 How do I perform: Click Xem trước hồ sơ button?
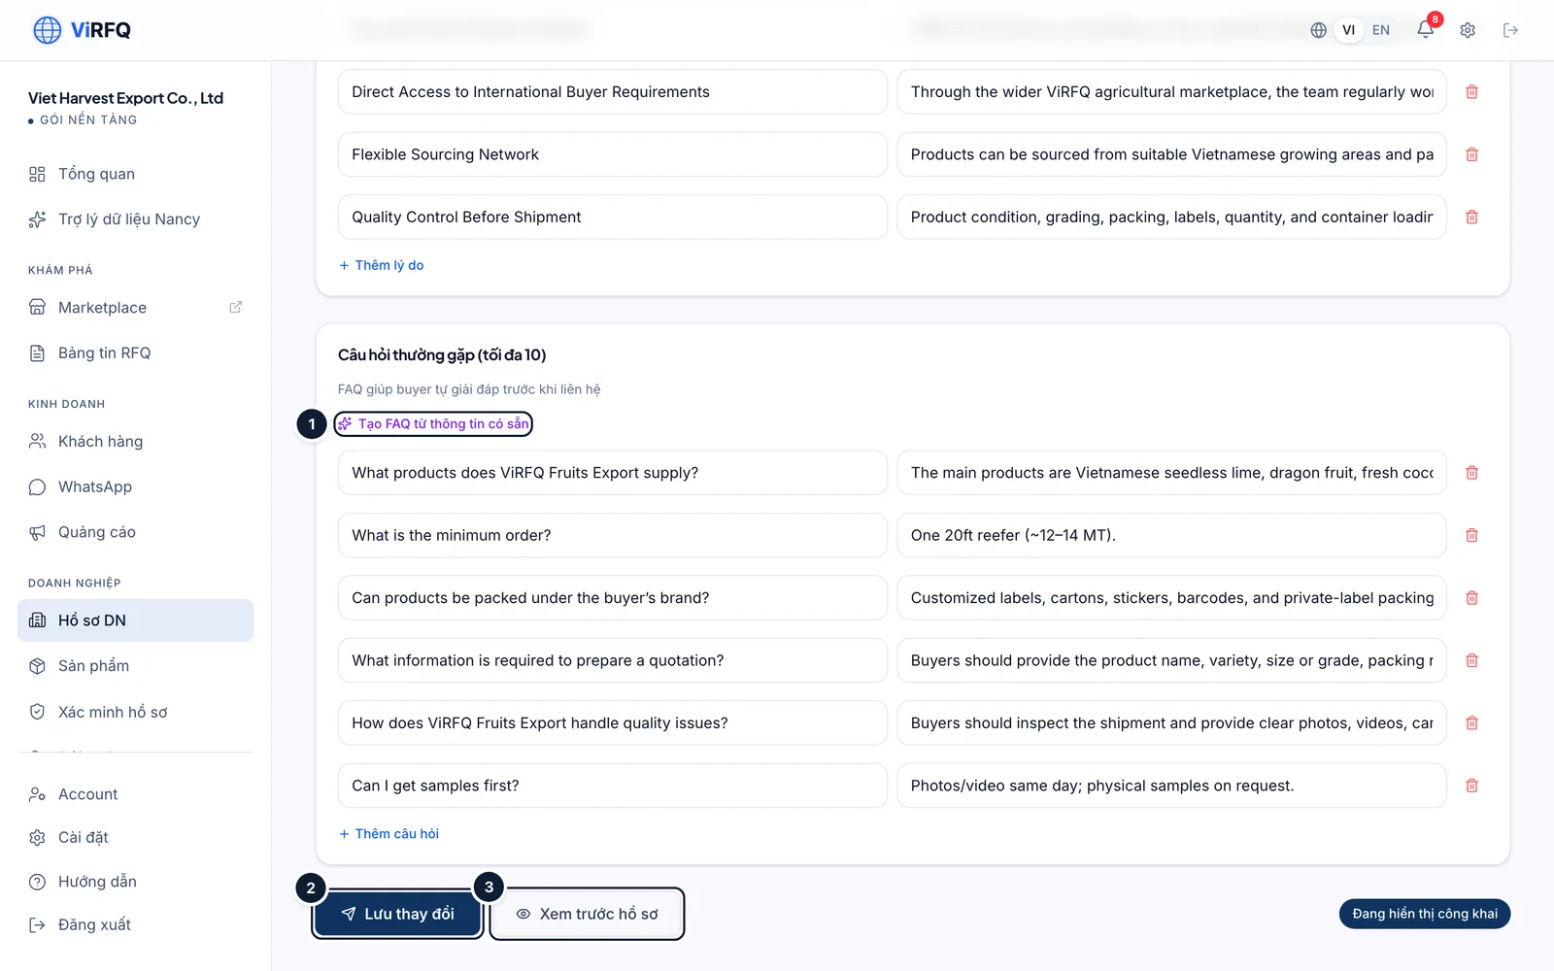tap(587, 914)
